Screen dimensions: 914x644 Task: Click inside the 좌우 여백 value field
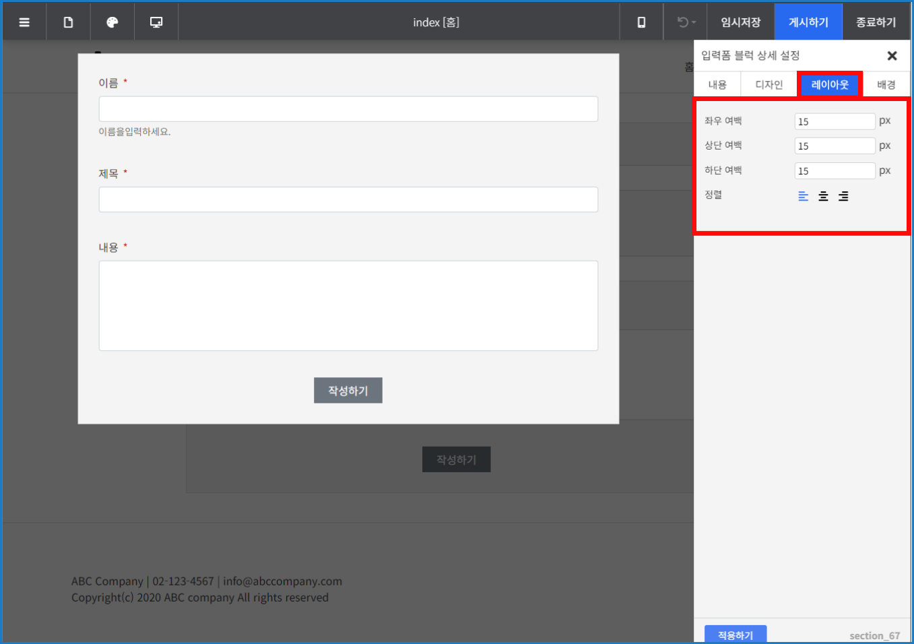[834, 121]
